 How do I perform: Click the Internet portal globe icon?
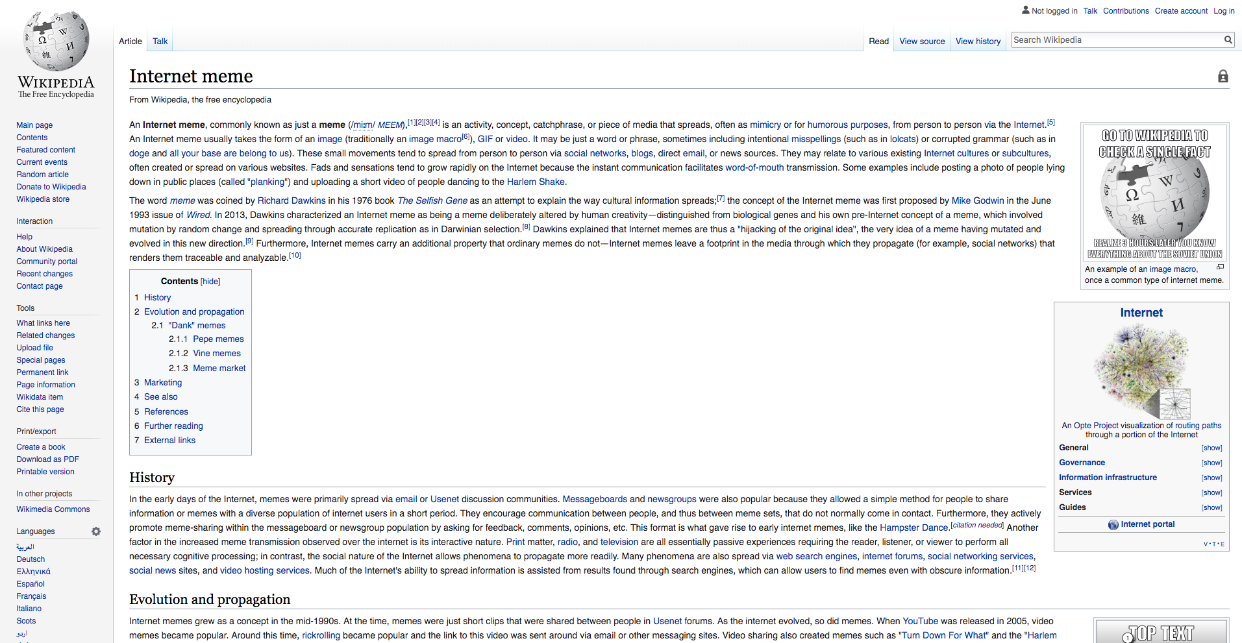pos(1113,524)
